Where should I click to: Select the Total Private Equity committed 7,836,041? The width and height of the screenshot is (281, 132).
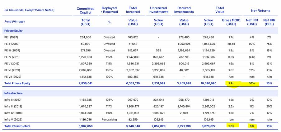86,83
